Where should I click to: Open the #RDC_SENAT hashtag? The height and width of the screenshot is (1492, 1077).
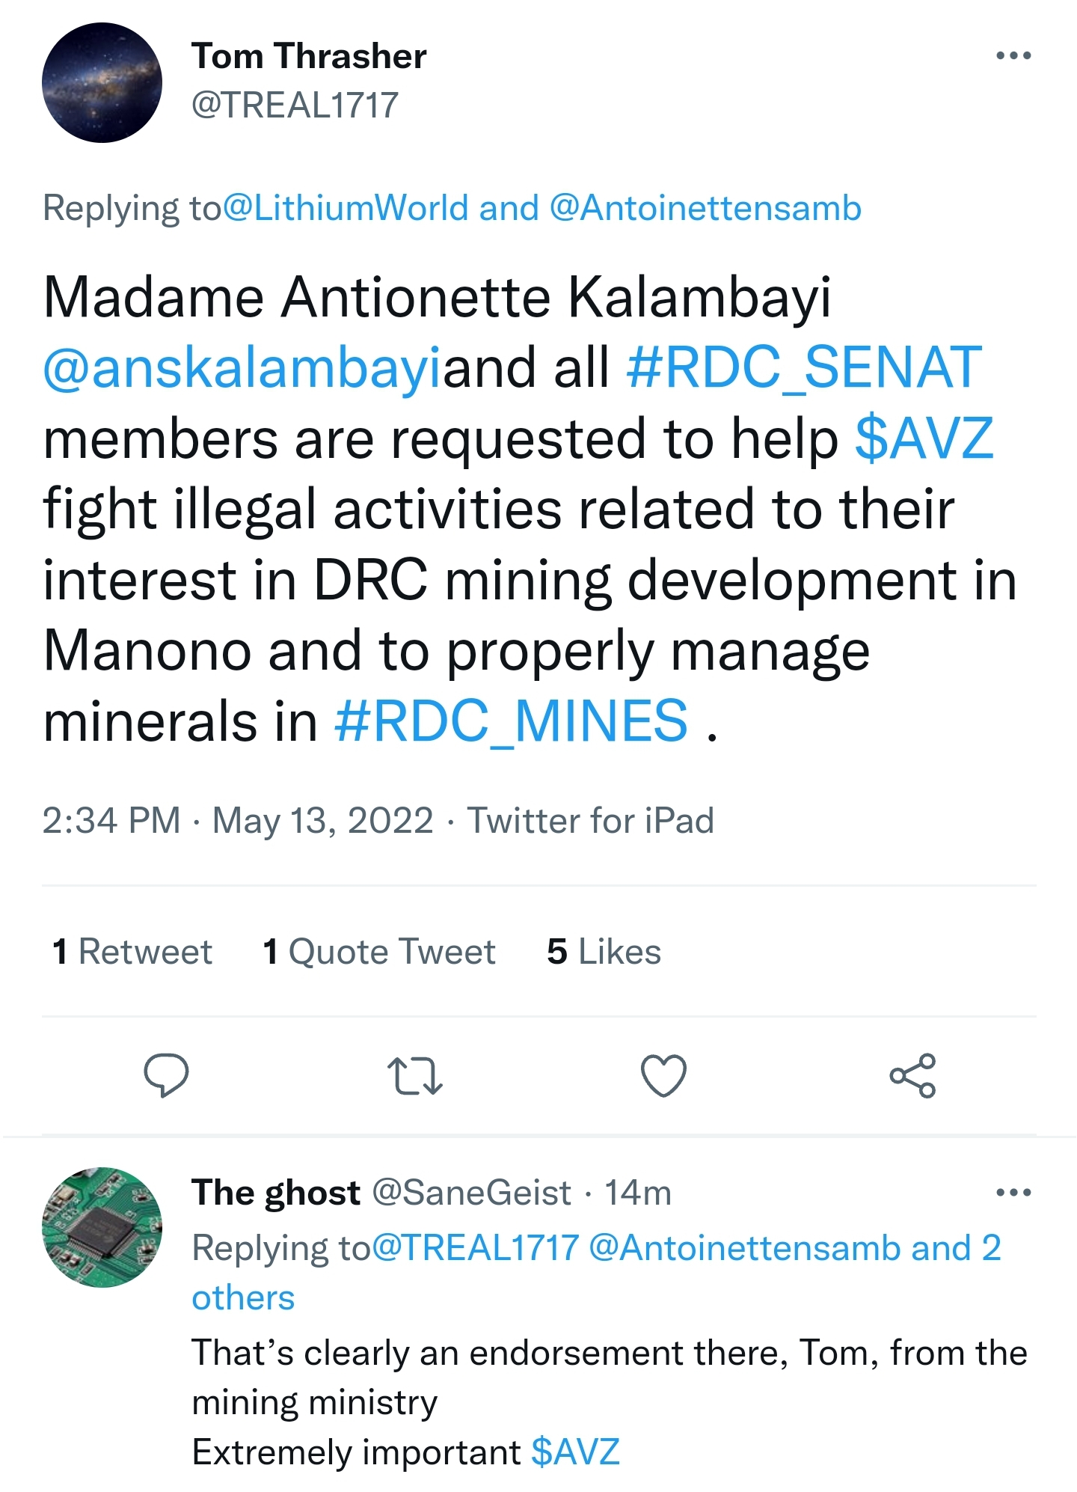[x=804, y=367]
